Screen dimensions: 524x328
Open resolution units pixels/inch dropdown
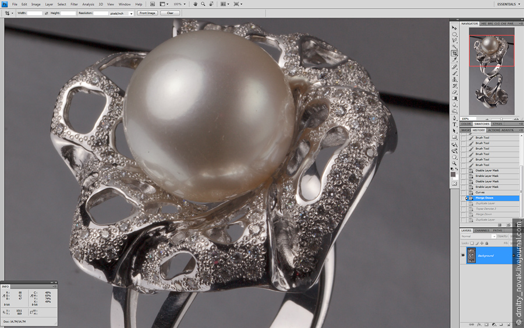pyautogui.click(x=121, y=13)
